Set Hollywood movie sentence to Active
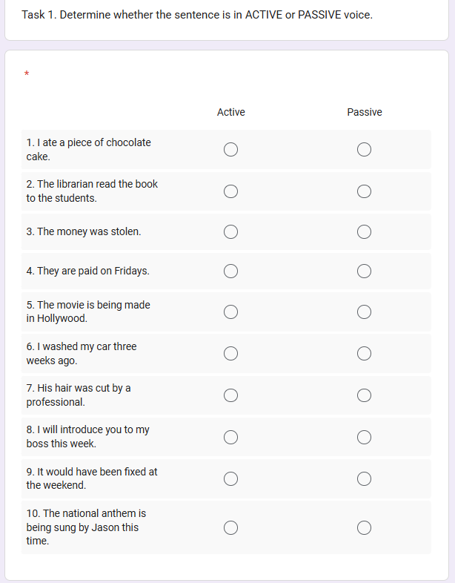The image size is (455, 583). click(x=230, y=312)
